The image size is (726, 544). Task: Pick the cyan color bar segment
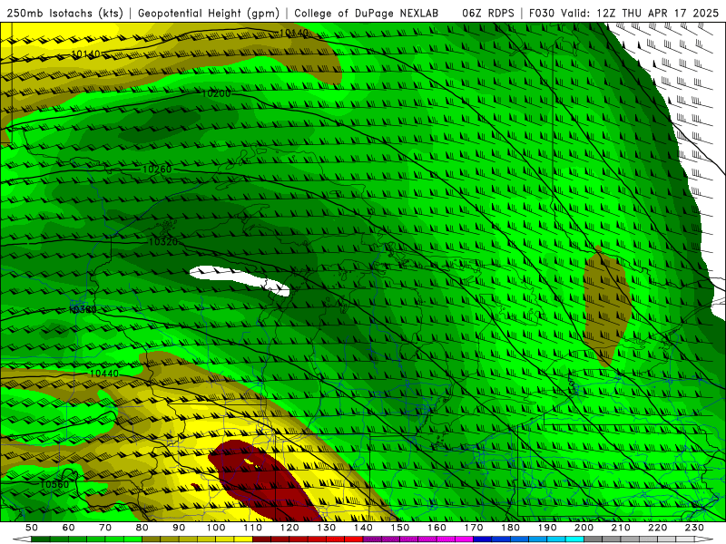point(575,539)
